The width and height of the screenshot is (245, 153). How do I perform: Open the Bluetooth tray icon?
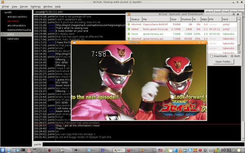click(205, 150)
